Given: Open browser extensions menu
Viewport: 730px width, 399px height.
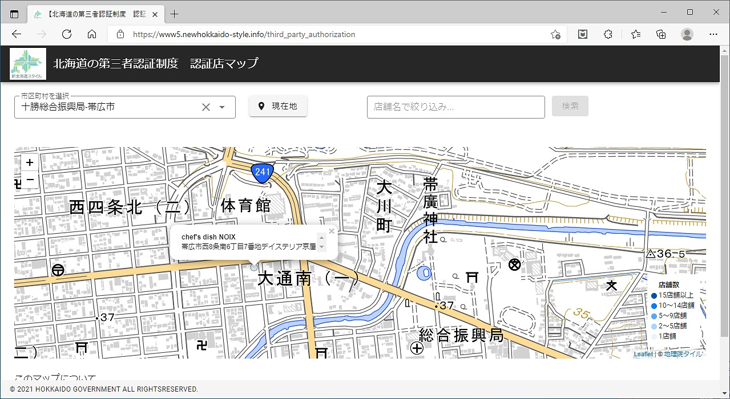Looking at the screenshot, I should click(608, 34).
